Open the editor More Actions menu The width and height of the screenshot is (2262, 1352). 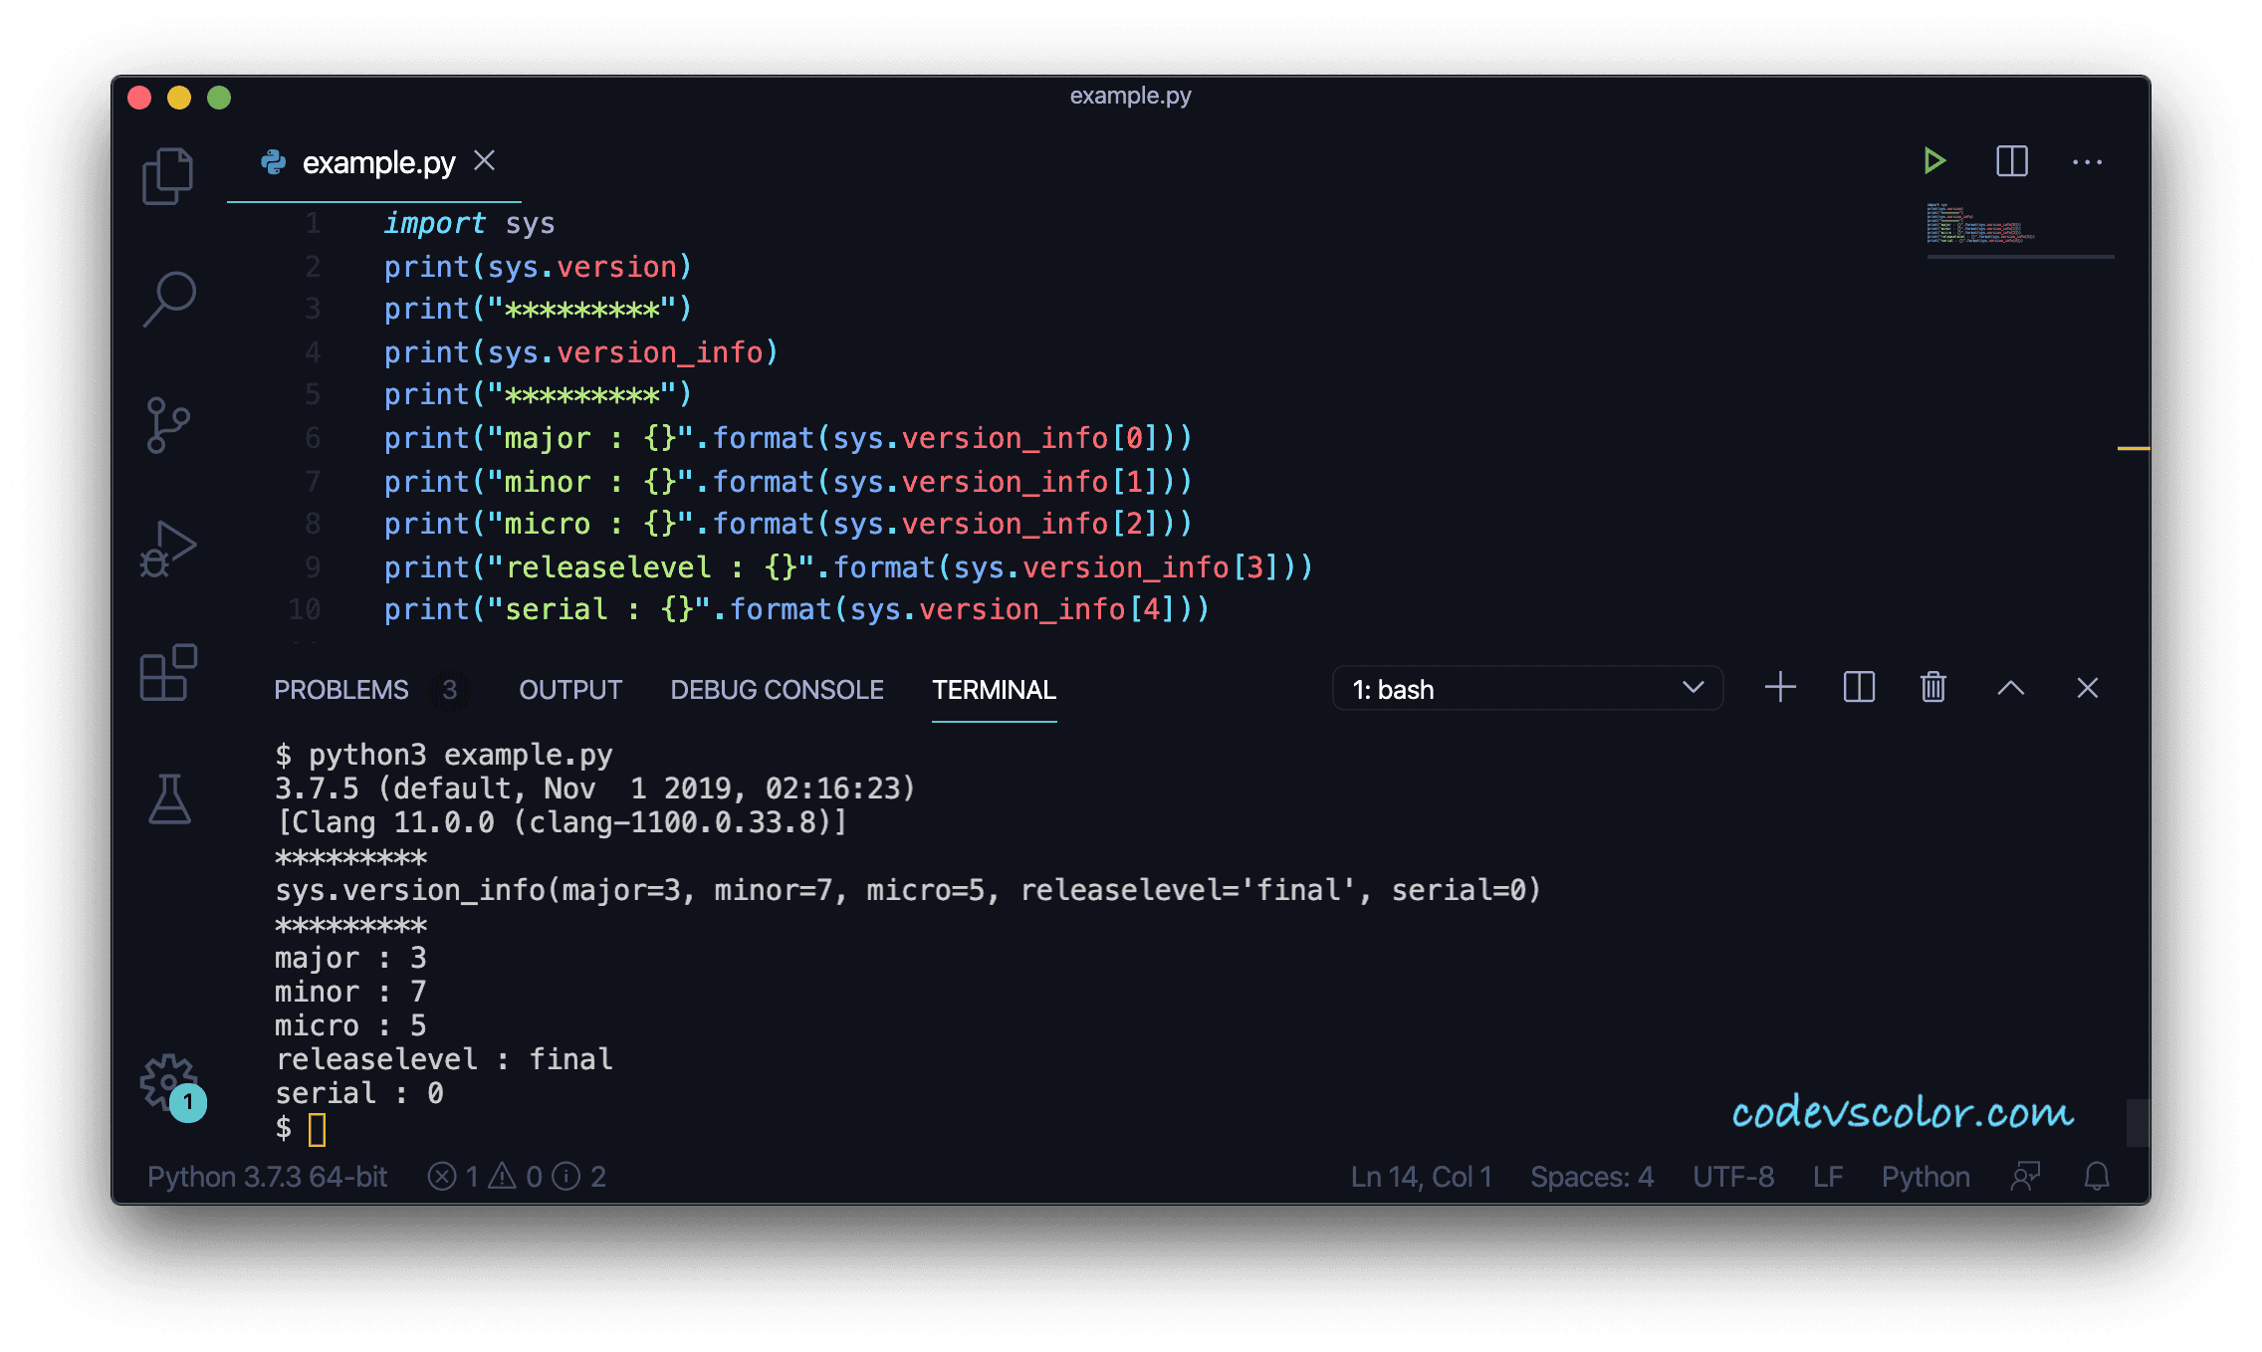(x=2087, y=161)
